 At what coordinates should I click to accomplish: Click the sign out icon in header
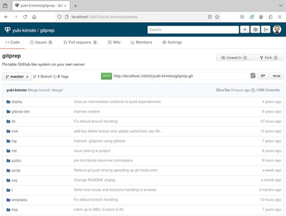click(266, 30)
